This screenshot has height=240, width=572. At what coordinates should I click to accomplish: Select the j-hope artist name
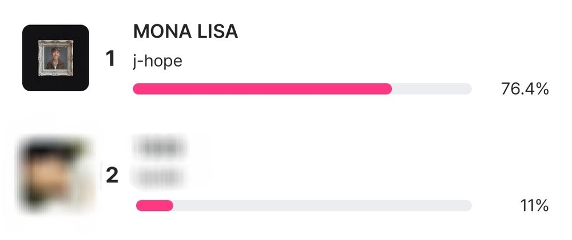pos(158,61)
